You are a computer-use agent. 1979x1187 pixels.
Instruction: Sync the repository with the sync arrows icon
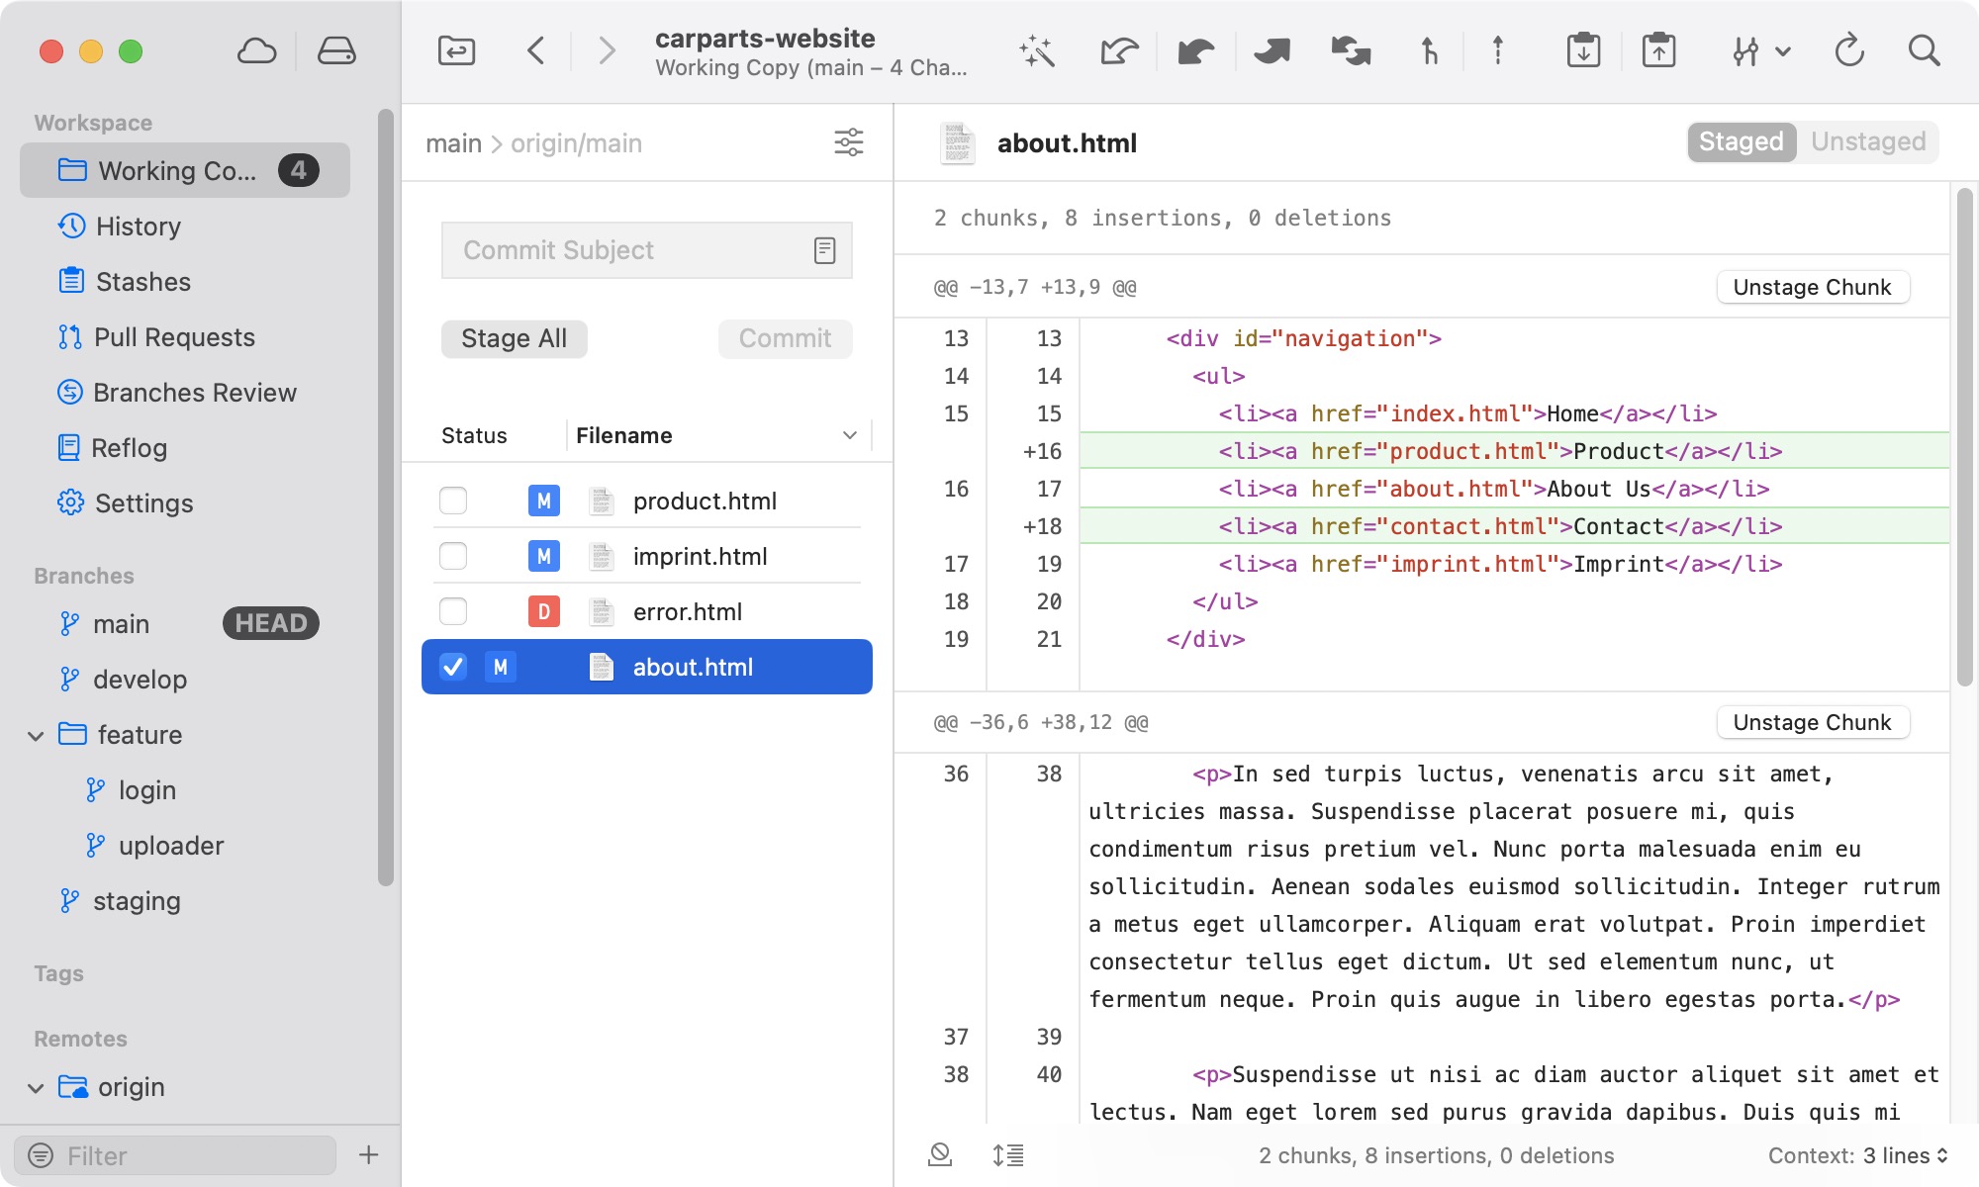coord(1349,50)
